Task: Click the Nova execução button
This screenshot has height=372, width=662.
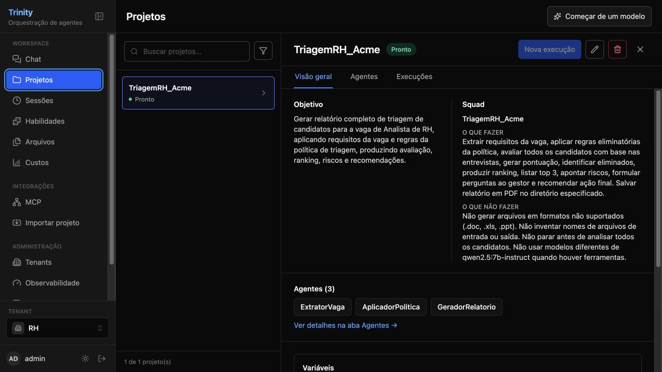Action: pos(550,50)
